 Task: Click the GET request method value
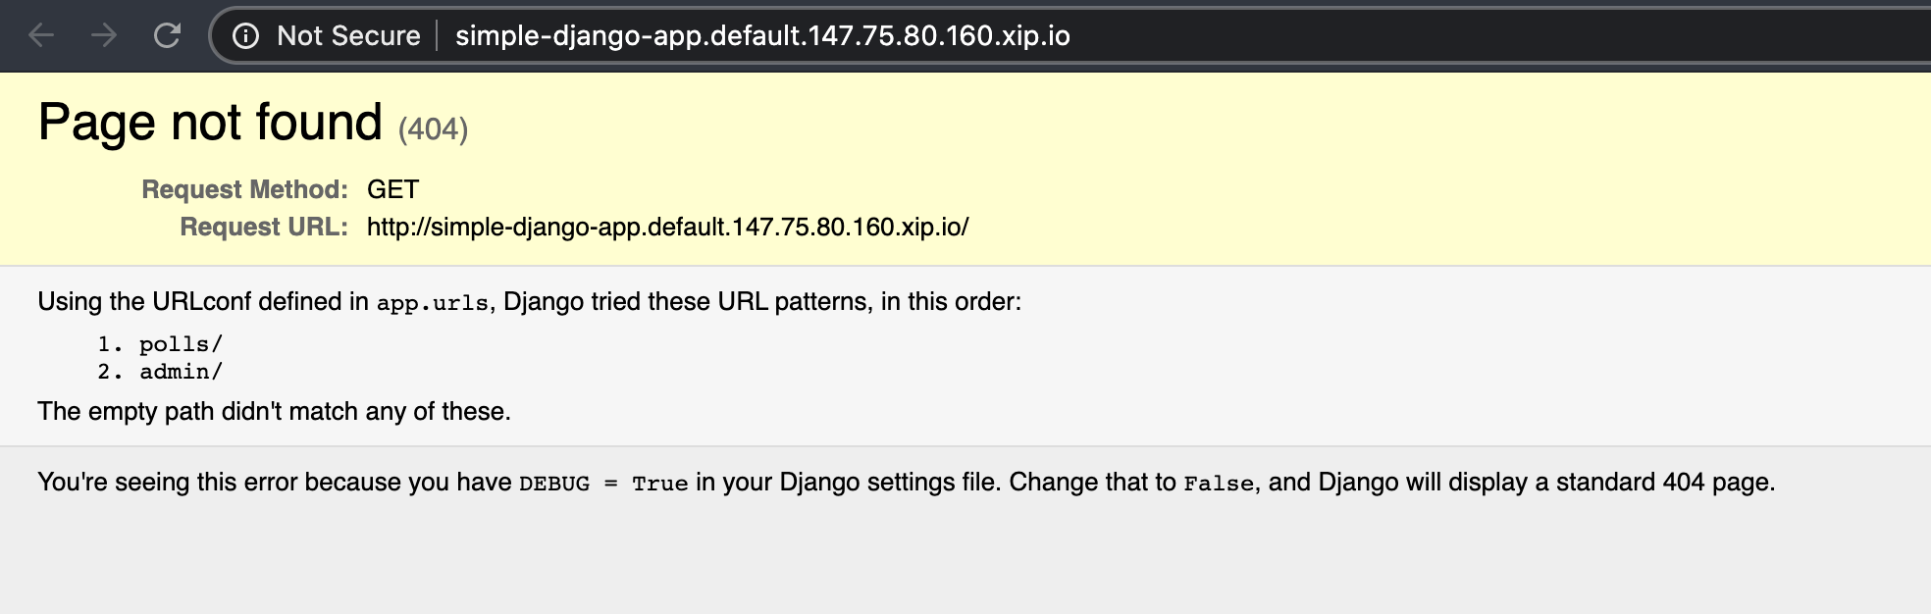point(392,189)
